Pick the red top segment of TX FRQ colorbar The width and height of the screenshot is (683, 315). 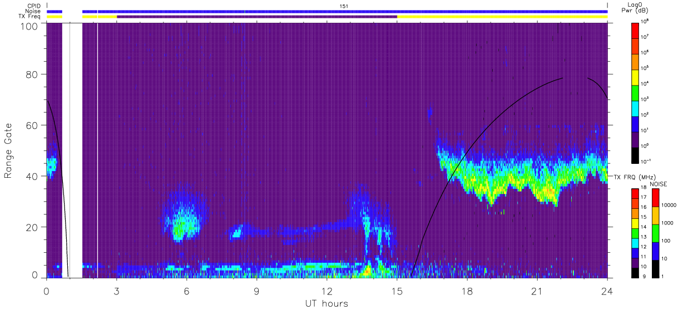pyautogui.click(x=636, y=192)
